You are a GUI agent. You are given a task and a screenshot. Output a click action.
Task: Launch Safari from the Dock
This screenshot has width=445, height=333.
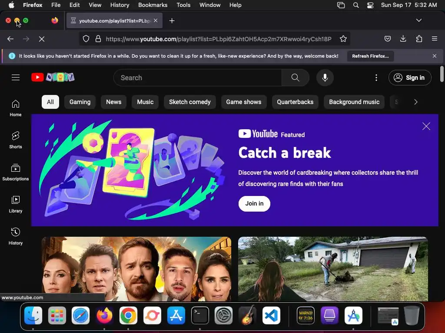(80, 316)
